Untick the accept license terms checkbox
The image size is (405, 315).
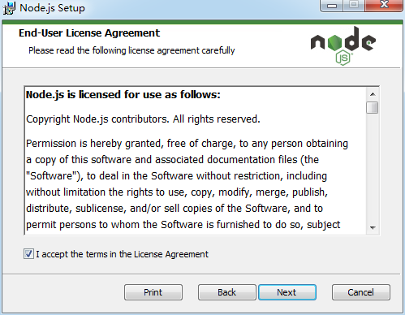(28, 254)
